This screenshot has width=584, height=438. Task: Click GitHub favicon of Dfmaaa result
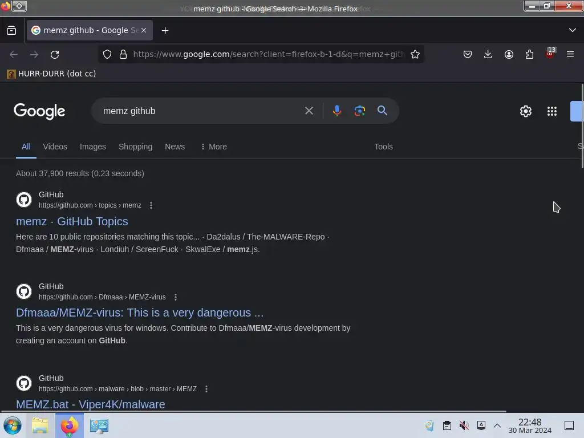click(x=24, y=291)
